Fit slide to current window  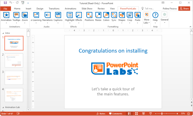189,114
